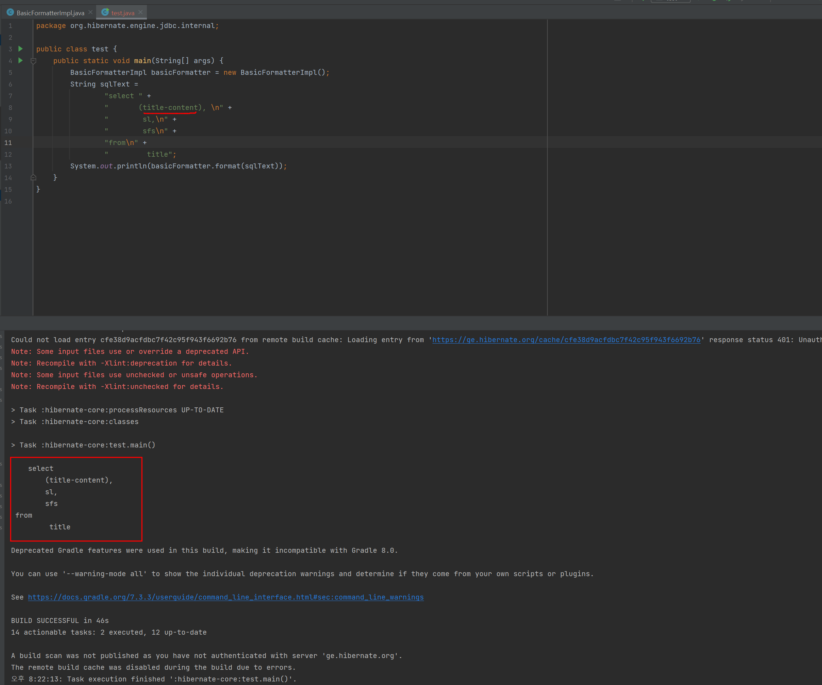Image resolution: width=822 pixels, height=685 pixels.
Task: Open the ge.hibernate.org cache link
Action: (x=566, y=340)
